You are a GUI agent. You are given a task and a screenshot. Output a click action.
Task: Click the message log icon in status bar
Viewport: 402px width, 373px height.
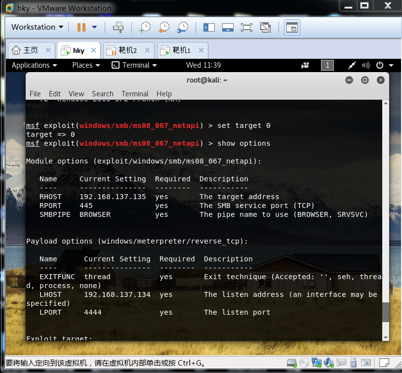point(384,363)
